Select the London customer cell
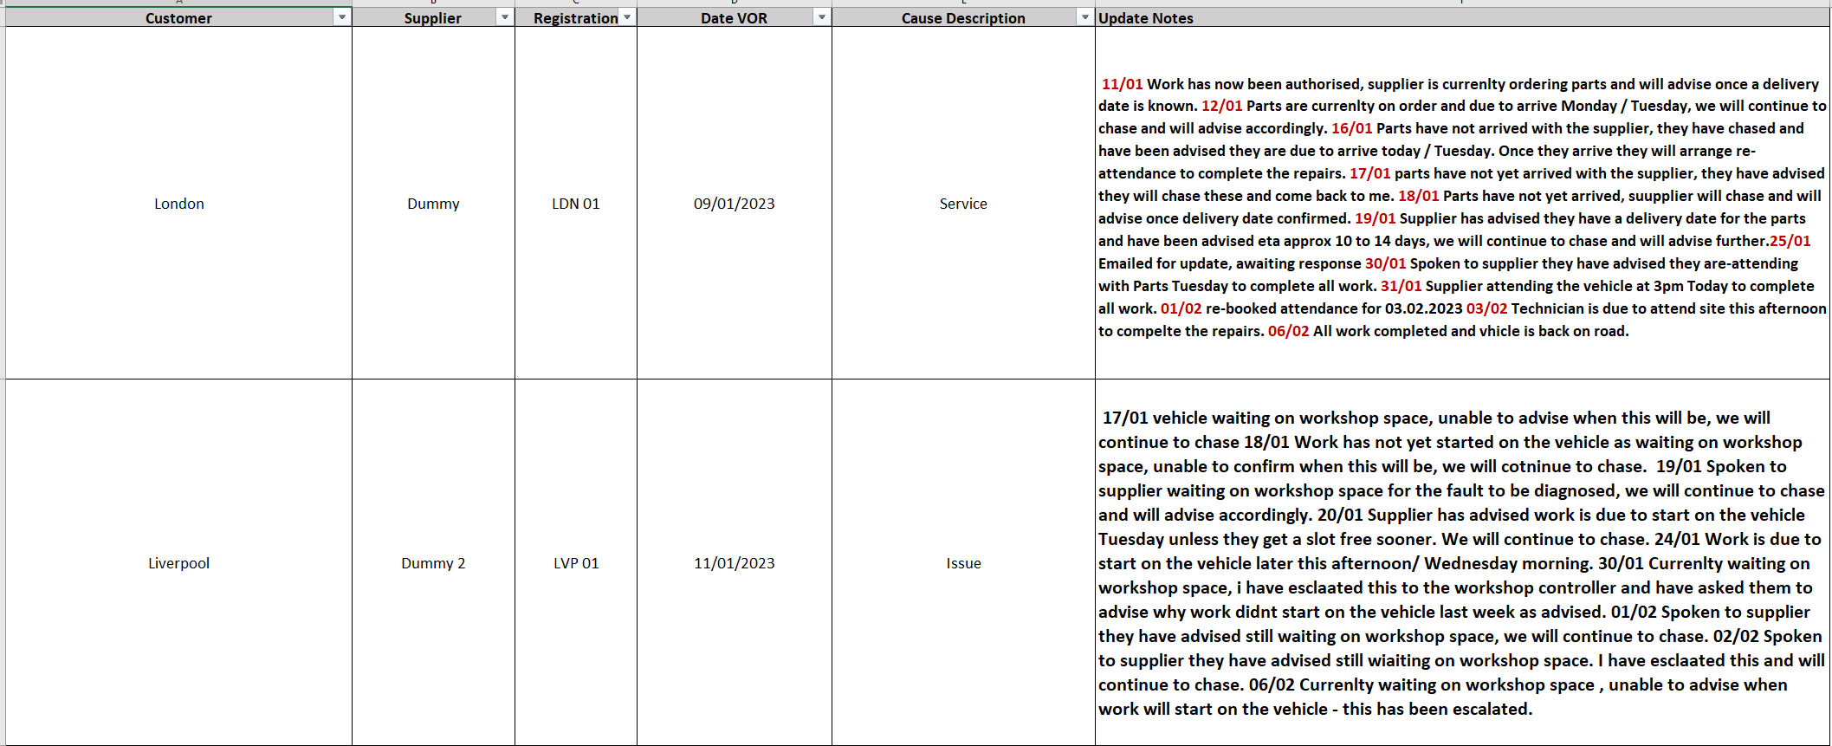 tap(178, 203)
